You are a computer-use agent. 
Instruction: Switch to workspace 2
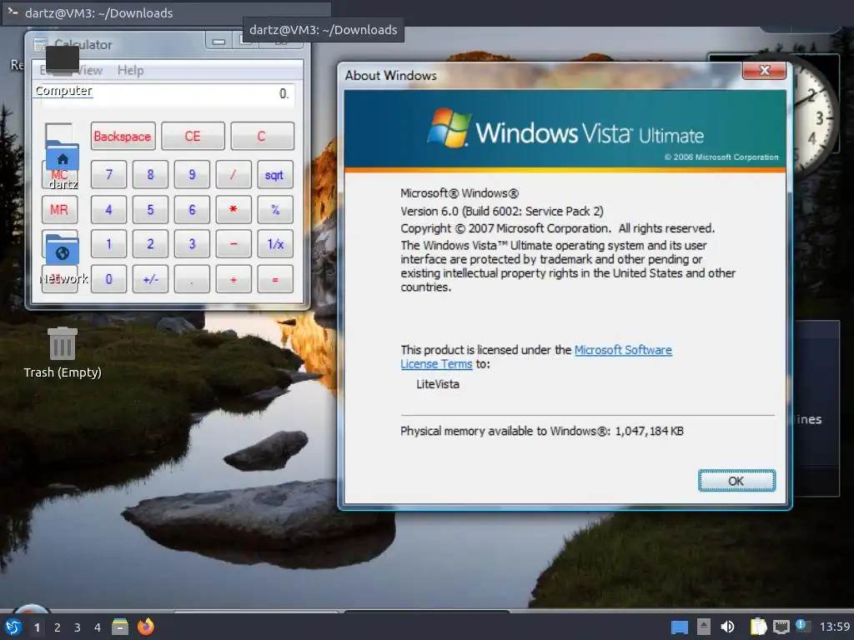click(x=58, y=627)
